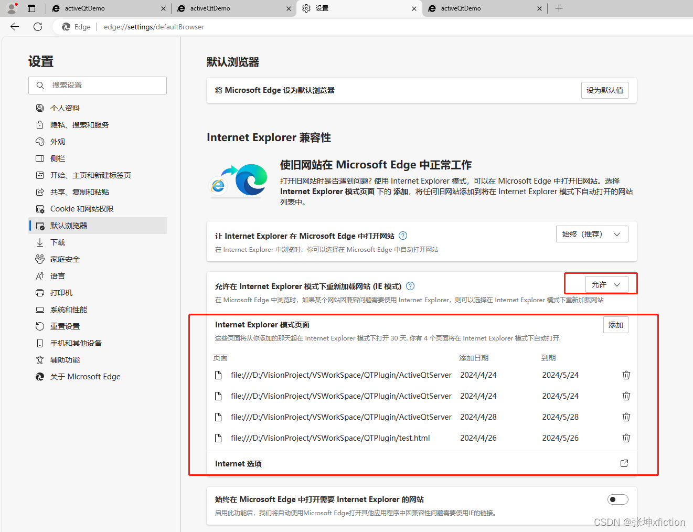Open 手机和其他设备 section
This screenshot has width=693, height=532.
point(98,343)
